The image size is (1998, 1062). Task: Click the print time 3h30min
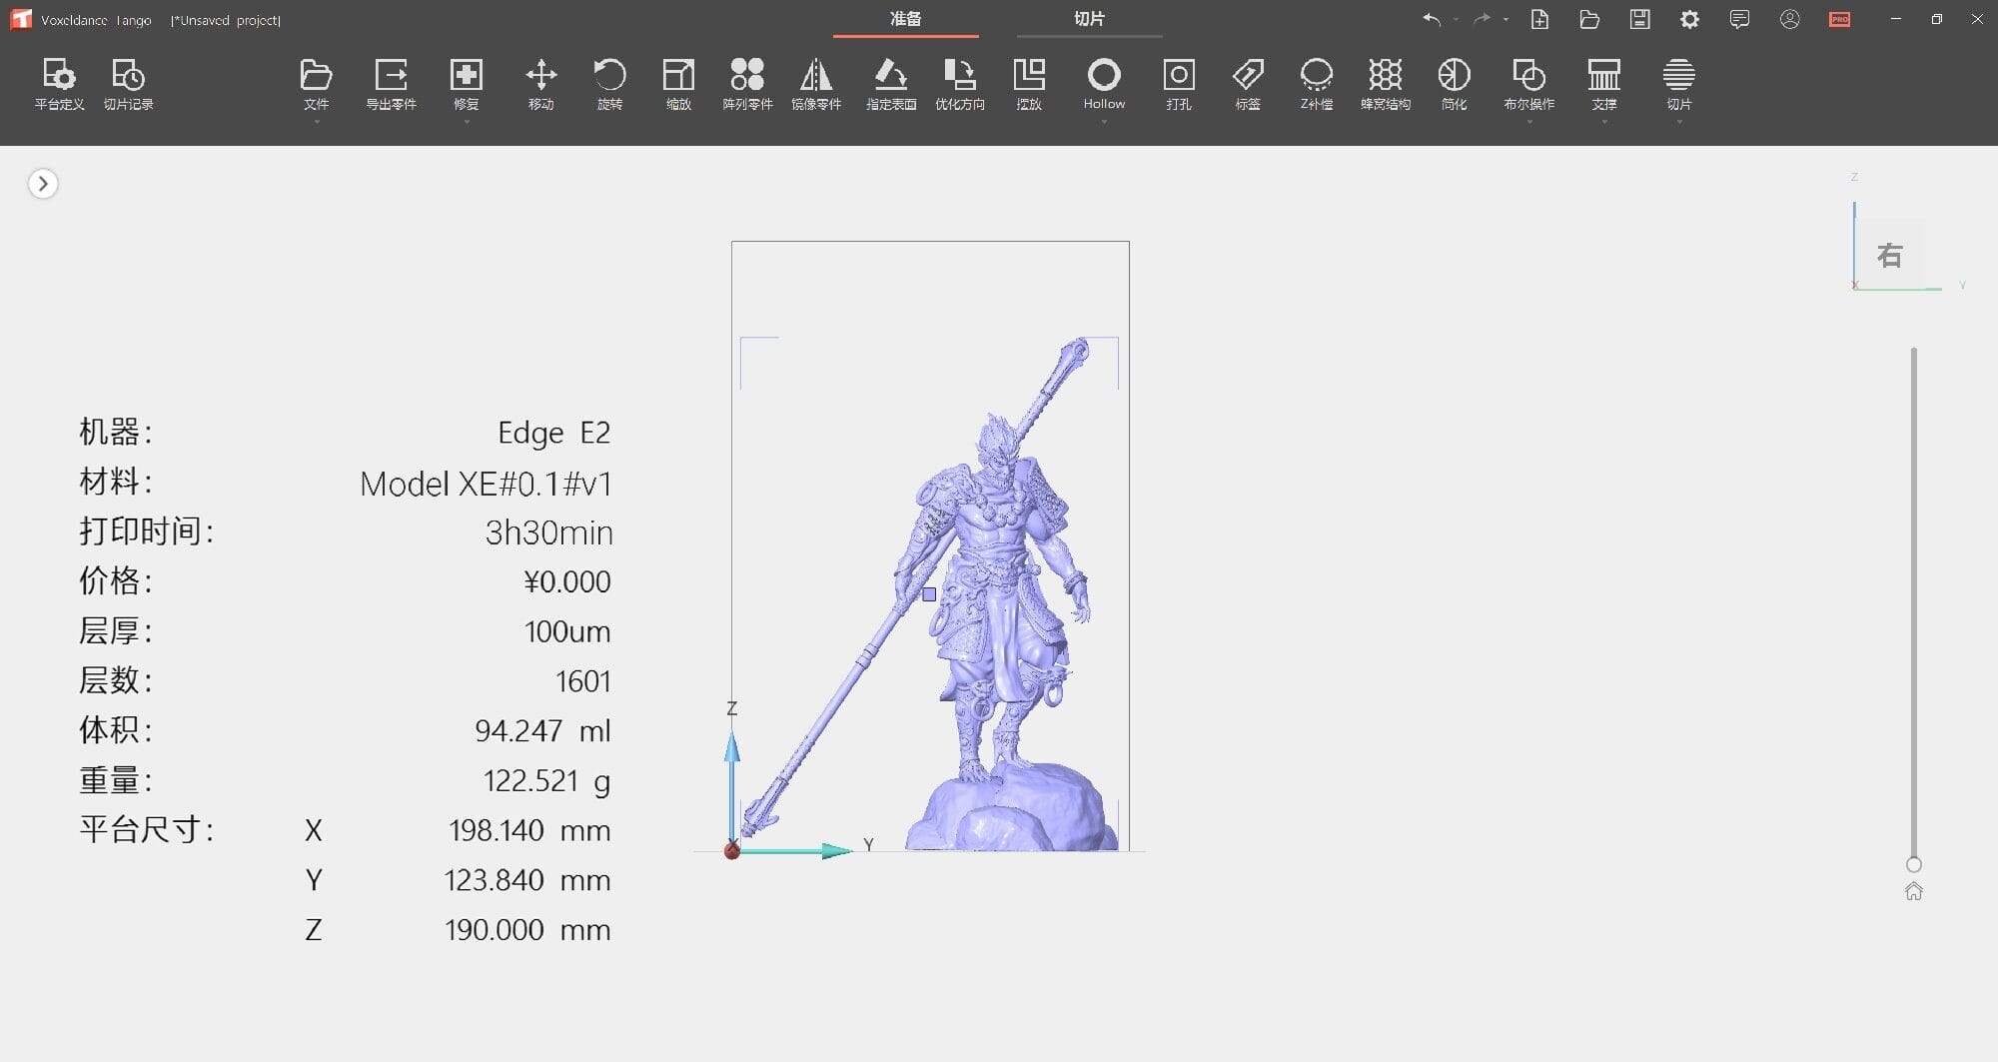(x=548, y=532)
